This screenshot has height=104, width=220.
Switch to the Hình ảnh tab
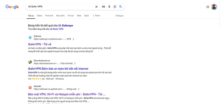[49, 16]
